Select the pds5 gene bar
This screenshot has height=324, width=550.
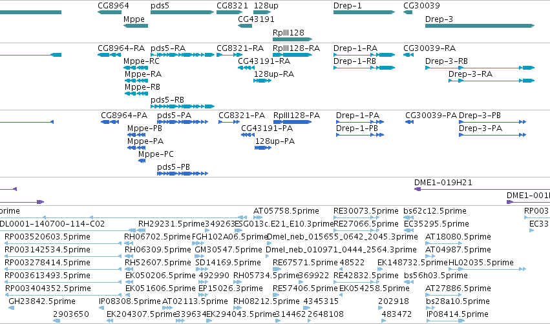(182, 12)
